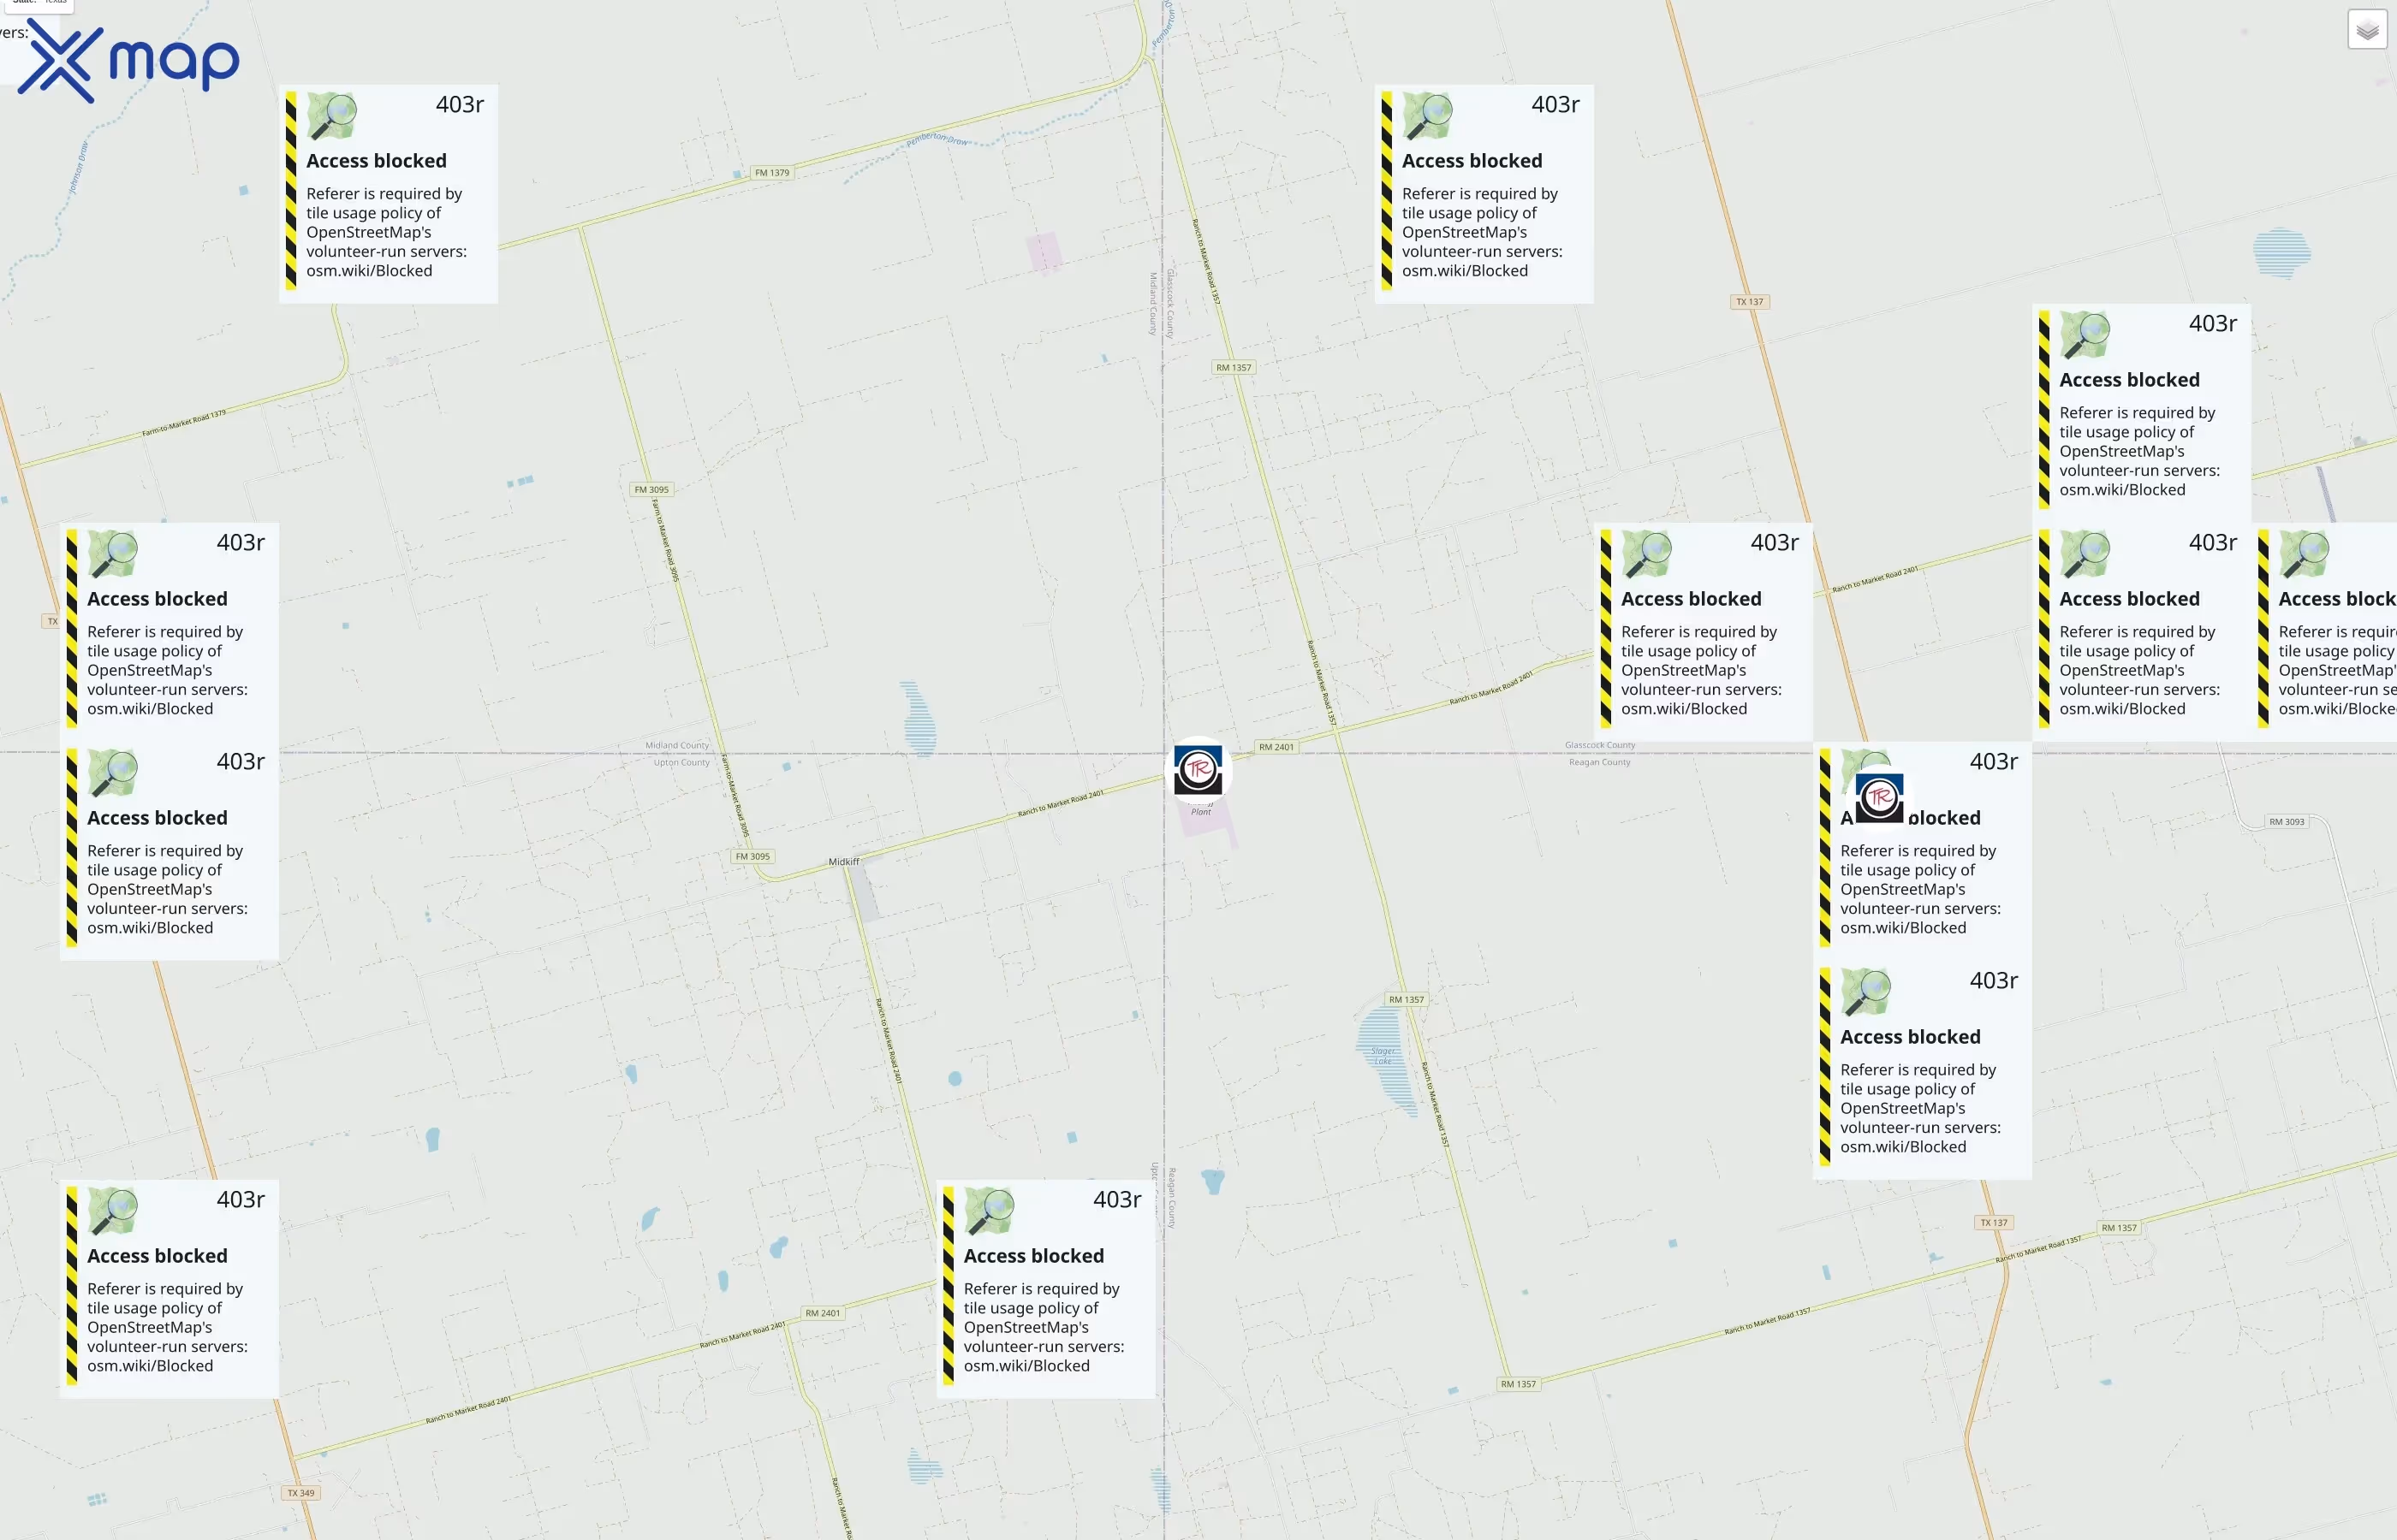The height and width of the screenshot is (1540, 2397).
Task: Click the FM 1379 road shield
Action: [x=771, y=173]
